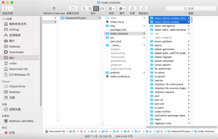Go back with the back arrow button
Image resolution: width=218 pixels, height=139 pixels.
tap(5, 9)
